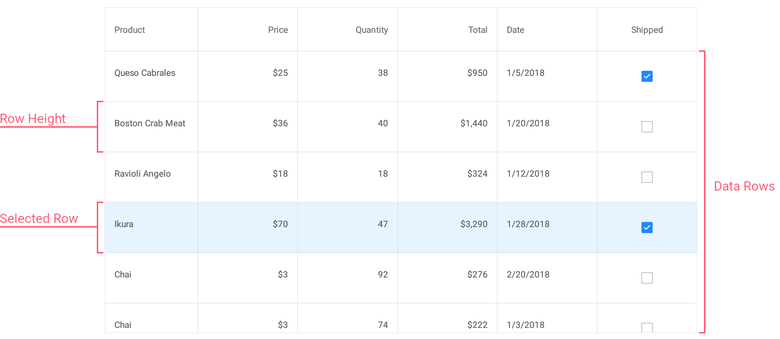Click the Ikura cell in selected row
The height and width of the screenshot is (339, 780).
pyautogui.click(x=151, y=228)
